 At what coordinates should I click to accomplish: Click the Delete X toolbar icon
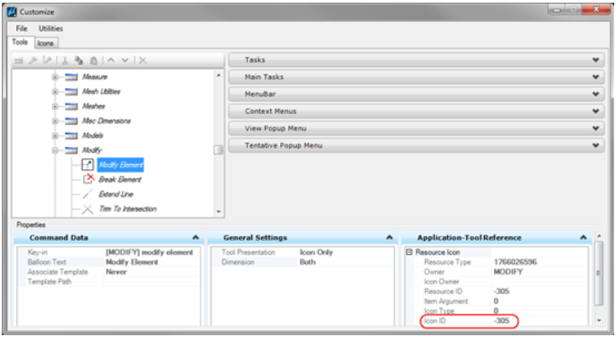pyautogui.click(x=143, y=61)
